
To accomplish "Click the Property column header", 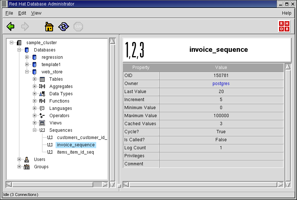I will point(141,68).
